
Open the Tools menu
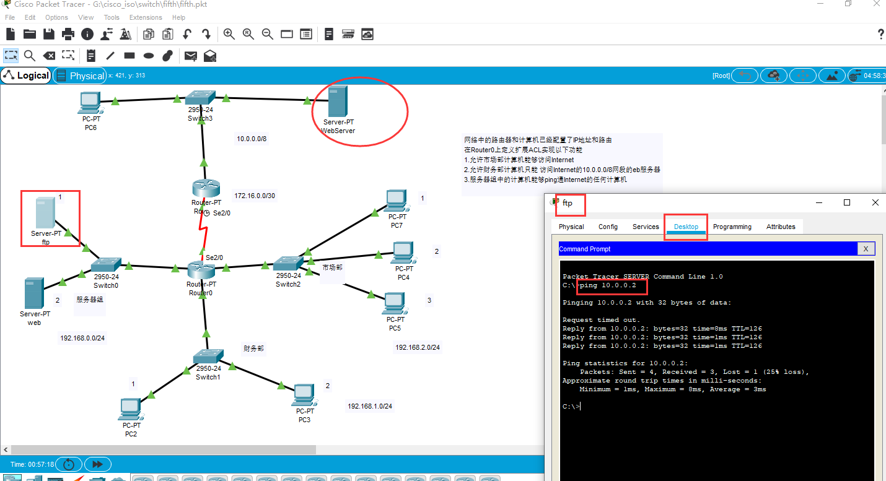112,17
